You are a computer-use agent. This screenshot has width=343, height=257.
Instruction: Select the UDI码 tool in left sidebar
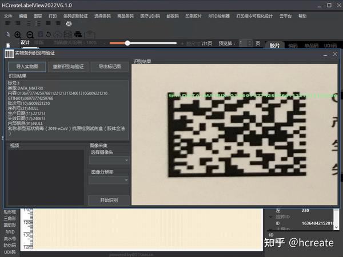[10, 252]
